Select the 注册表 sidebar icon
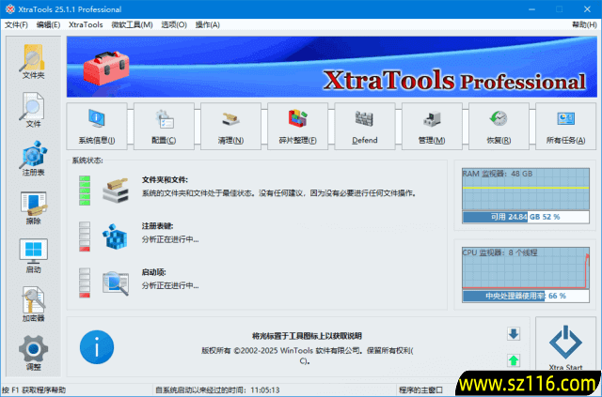The height and width of the screenshot is (397, 602). [34, 158]
